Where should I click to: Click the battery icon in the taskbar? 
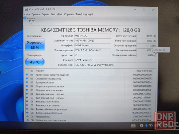point(151,125)
